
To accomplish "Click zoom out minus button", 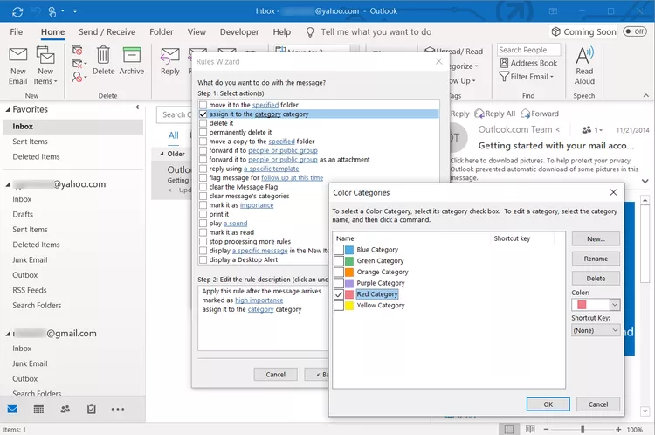I will pyautogui.click(x=546, y=429).
